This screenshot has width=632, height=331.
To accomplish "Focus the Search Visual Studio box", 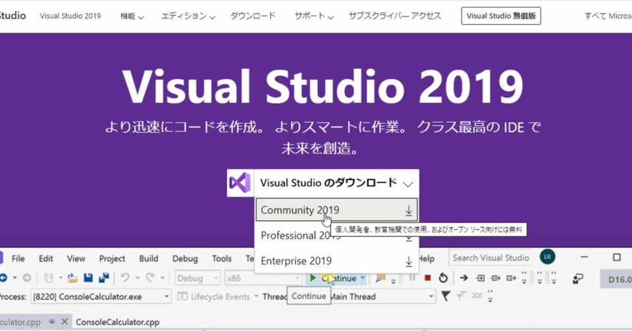I will (491, 258).
